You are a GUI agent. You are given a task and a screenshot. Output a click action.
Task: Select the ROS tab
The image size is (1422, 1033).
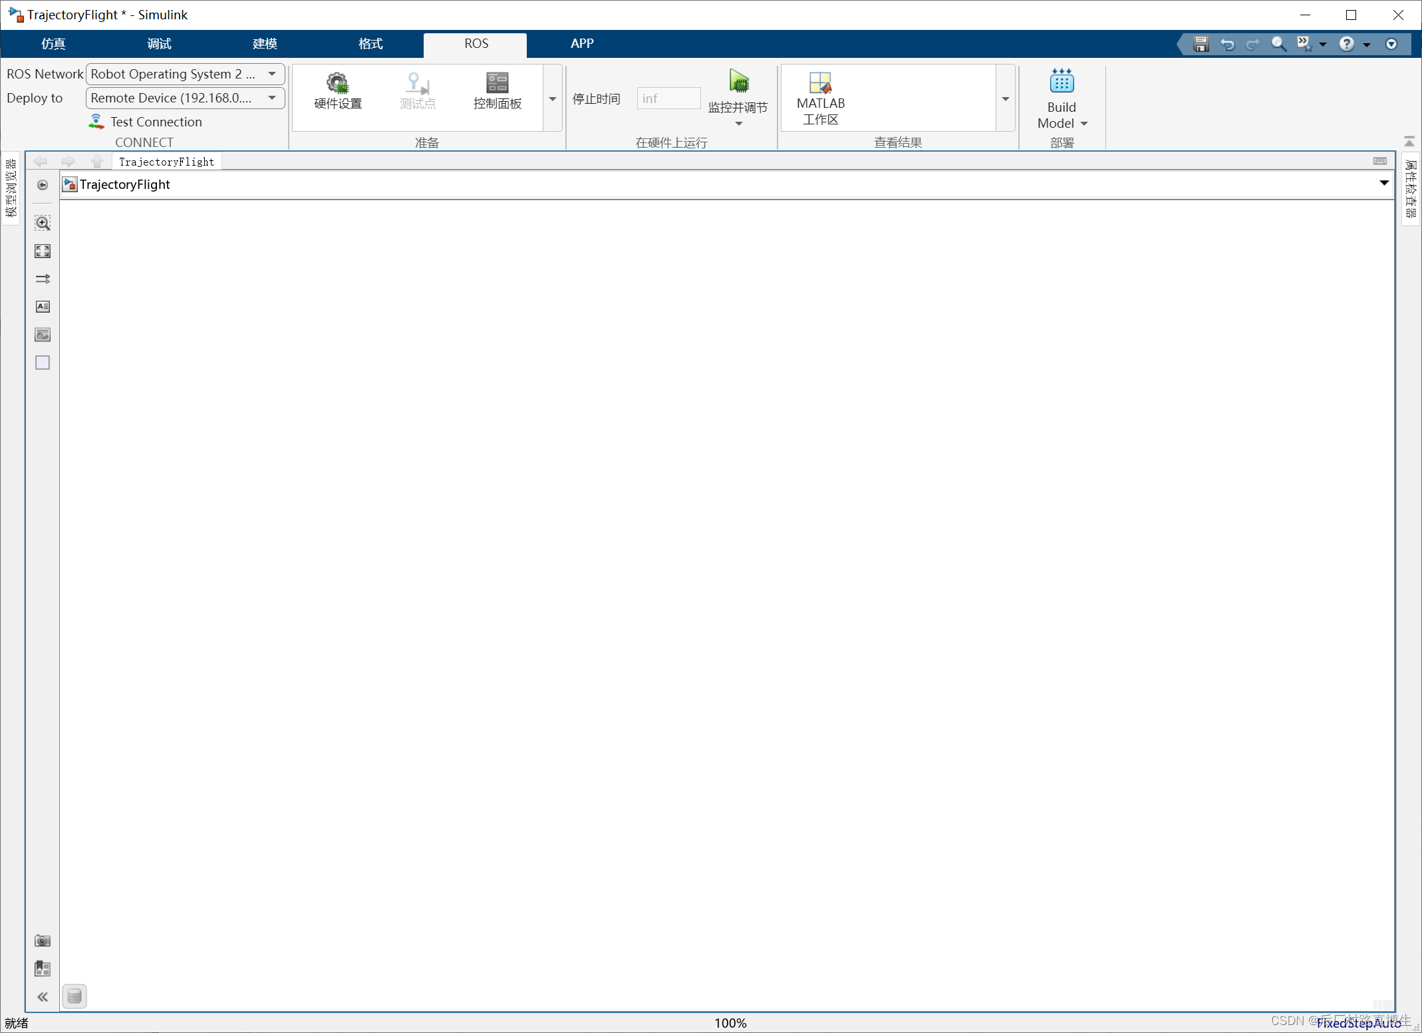(476, 44)
